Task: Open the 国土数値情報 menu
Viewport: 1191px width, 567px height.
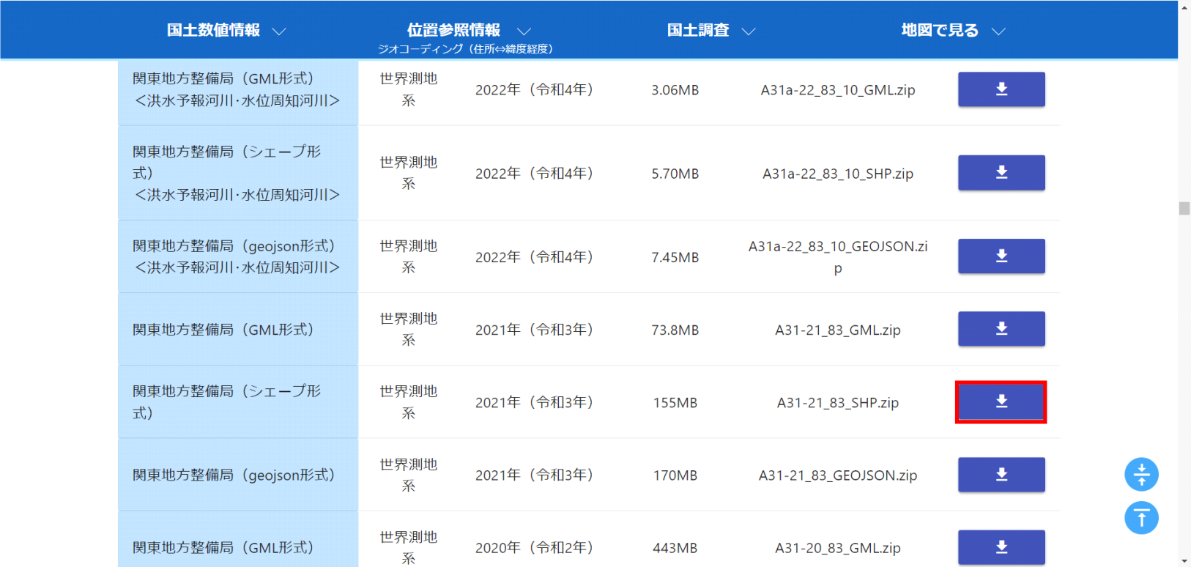Action: point(213,30)
